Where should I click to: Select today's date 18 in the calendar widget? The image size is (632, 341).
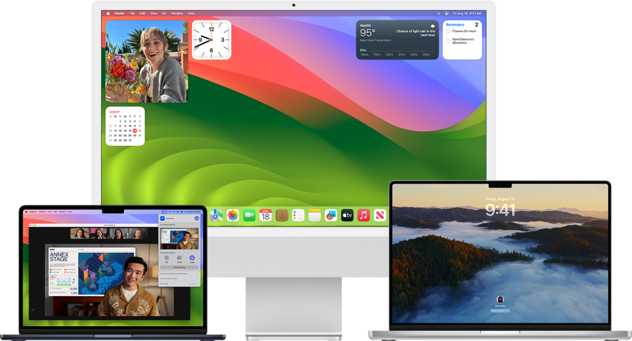[x=135, y=131]
